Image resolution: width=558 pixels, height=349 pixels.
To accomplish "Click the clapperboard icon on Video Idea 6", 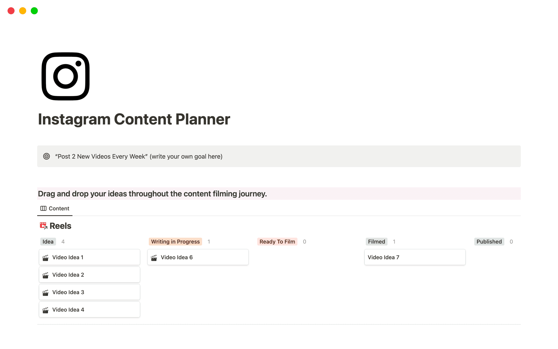I will point(154,257).
